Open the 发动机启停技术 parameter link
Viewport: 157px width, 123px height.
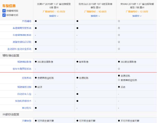click(x=23, y=101)
